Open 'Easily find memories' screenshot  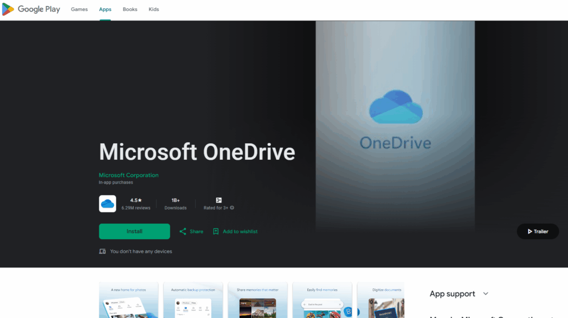pos(322,300)
